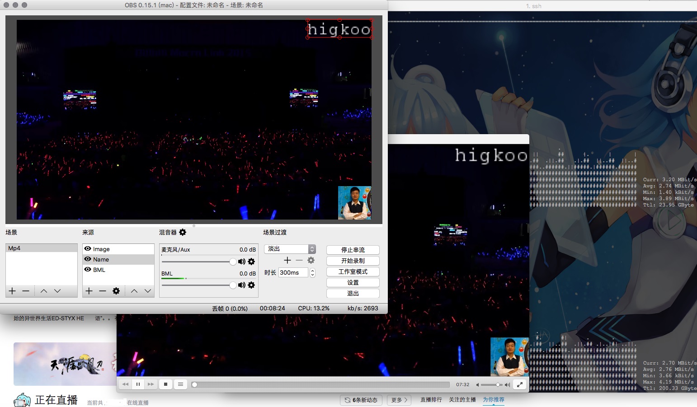Click the player's mute speaker icon
The width and height of the screenshot is (697, 407).
pyautogui.click(x=477, y=385)
